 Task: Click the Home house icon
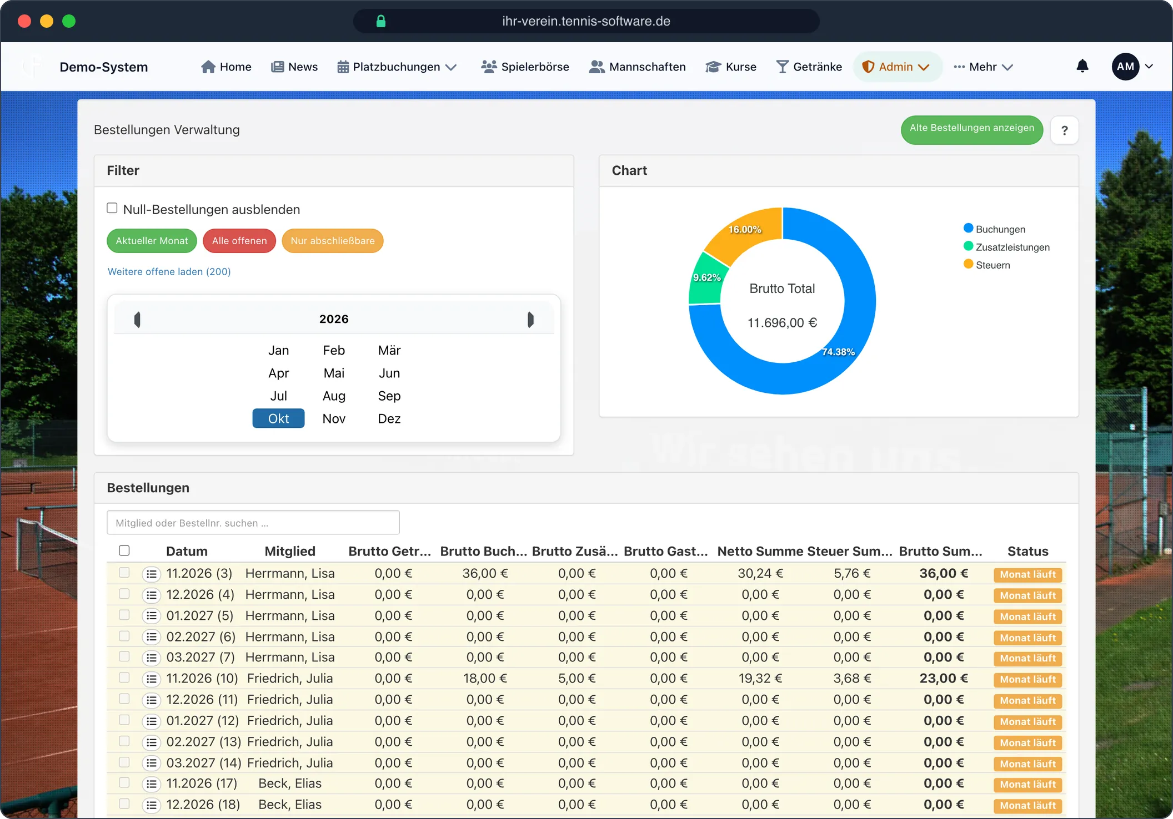[x=208, y=67]
